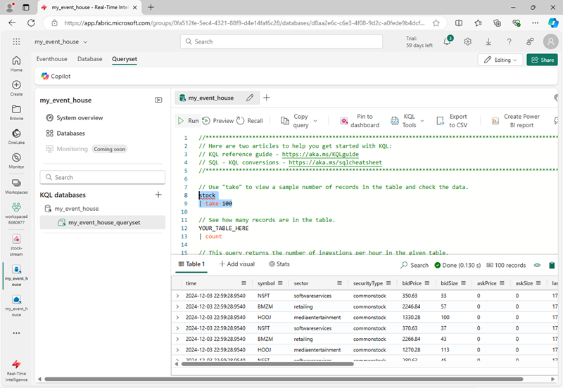
Task: Toggle the empty columns visibility eye icon
Action: coord(537,266)
